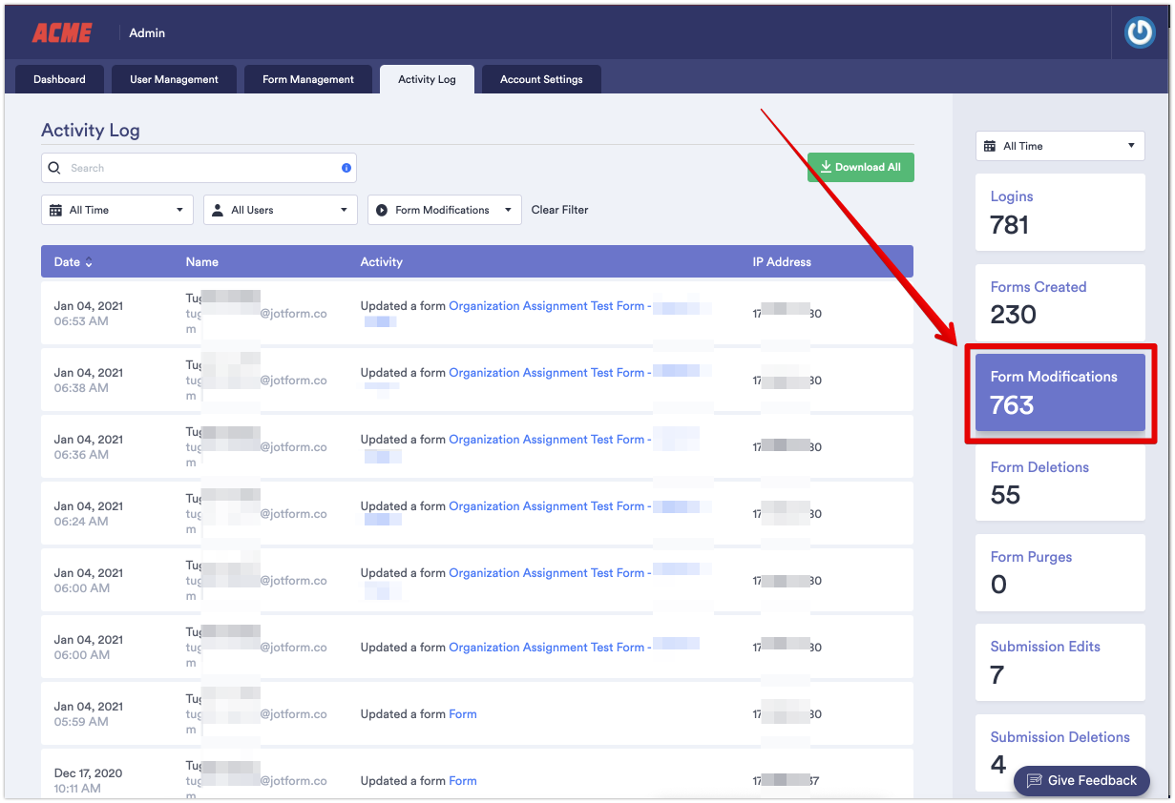The height and width of the screenshot is (803, 1175).
Task: Expand the All Users dropdown
Action: pos(280,210)
